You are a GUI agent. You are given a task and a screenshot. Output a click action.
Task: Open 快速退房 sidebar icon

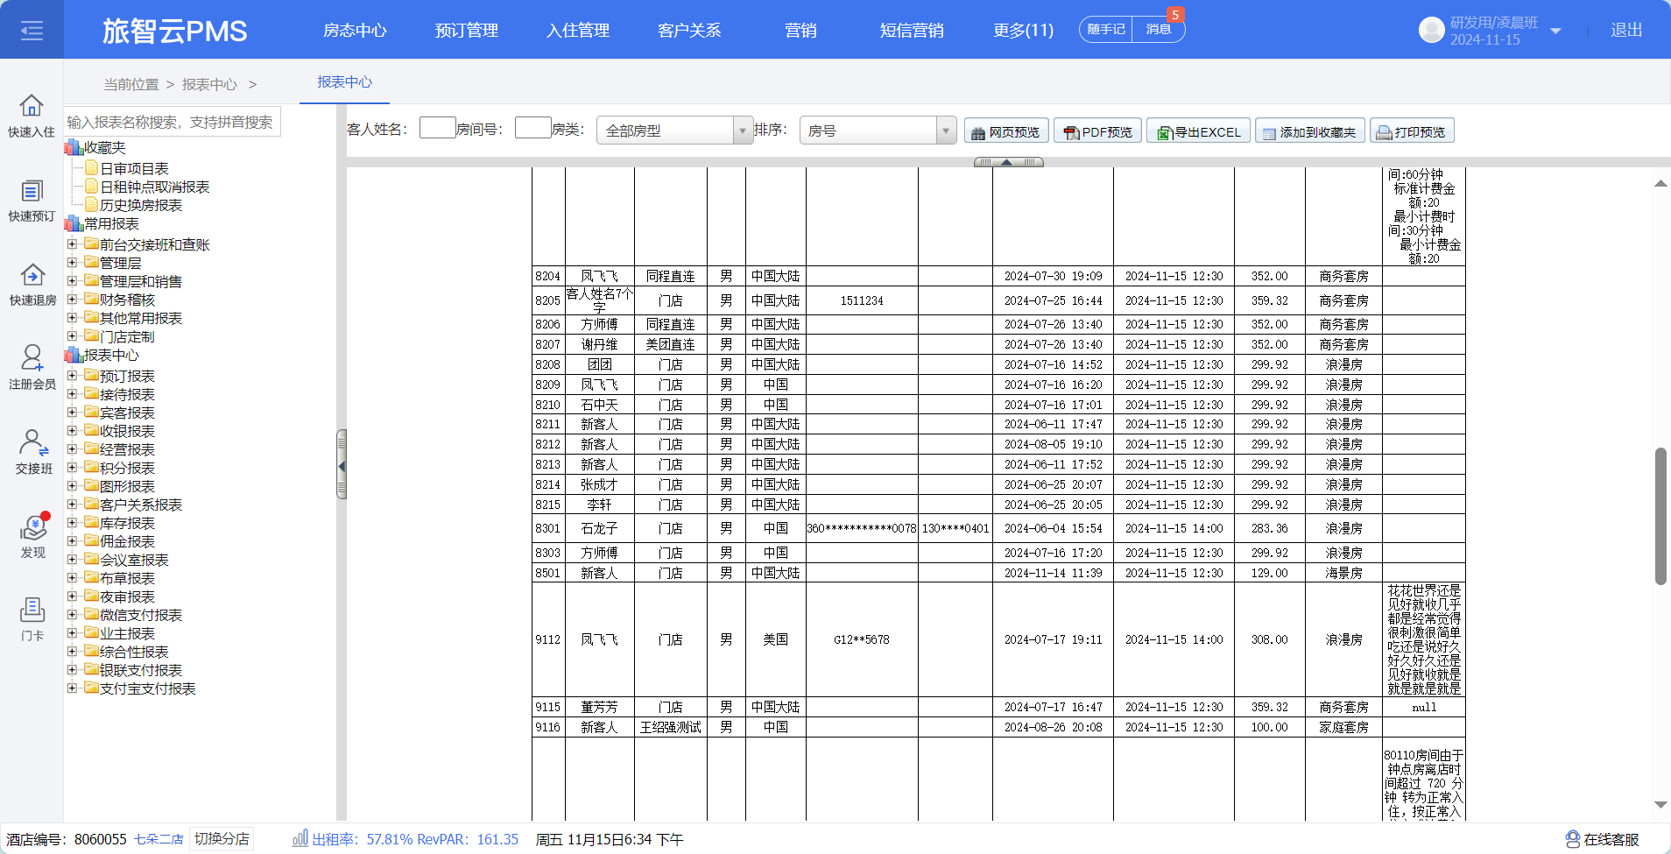[32, 275]
